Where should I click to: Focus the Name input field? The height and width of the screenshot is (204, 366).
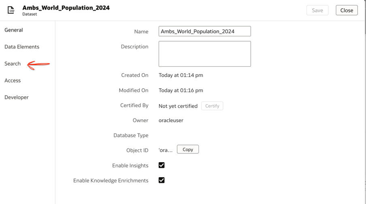click(205, 31)
